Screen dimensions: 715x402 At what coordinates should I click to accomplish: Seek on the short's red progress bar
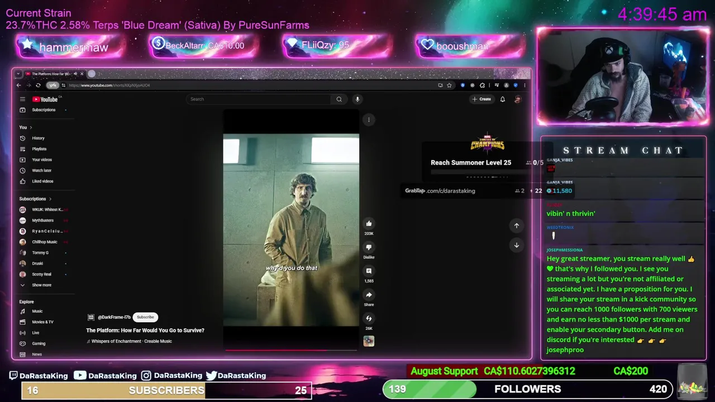point(290,350)
